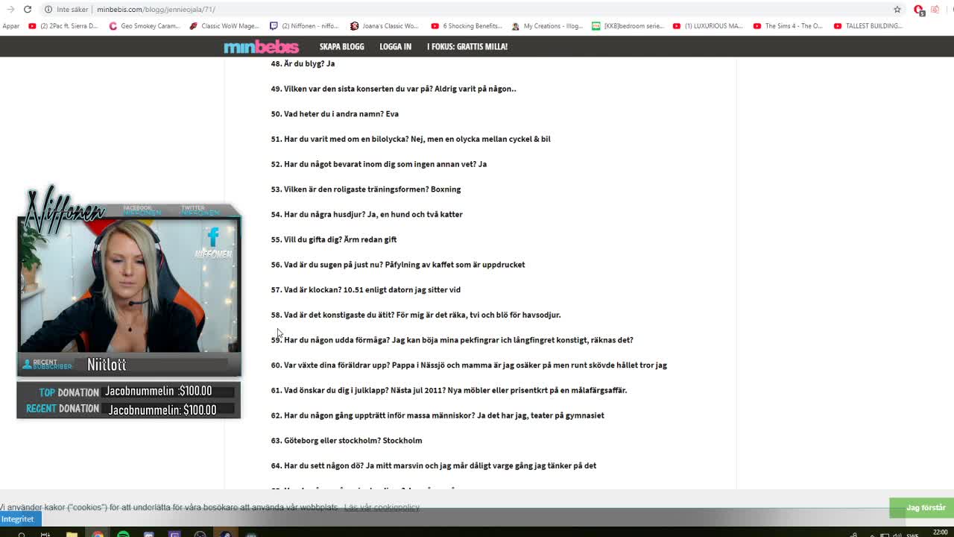Open the 'Läs vår cookiepolicy' link
Image resolution: width=954 pixels, height=537 pixels.
(x=382, y=507)
